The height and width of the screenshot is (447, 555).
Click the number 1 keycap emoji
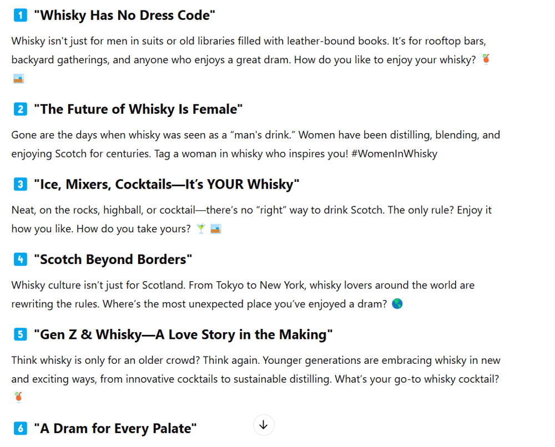[x=20, y=15]
